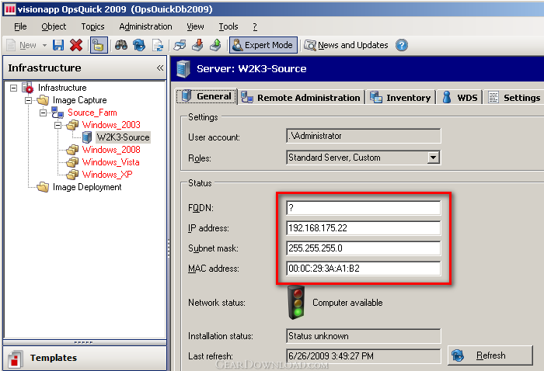Collapse the Image Capture tree node

click(28, 100)
